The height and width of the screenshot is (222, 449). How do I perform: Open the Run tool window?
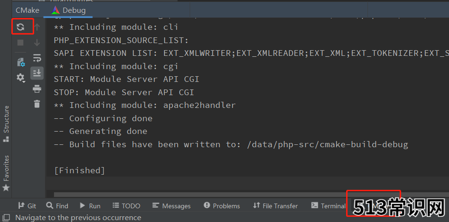pos(90,206)
